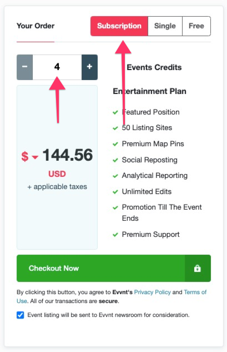Click the checkmark beside Unlimited Edits
This screenshot has height=352, width=227.
[x=115, y=192]
